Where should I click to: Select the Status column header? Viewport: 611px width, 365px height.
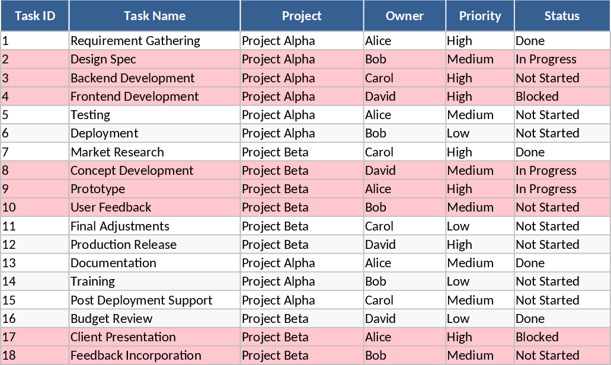562,16
